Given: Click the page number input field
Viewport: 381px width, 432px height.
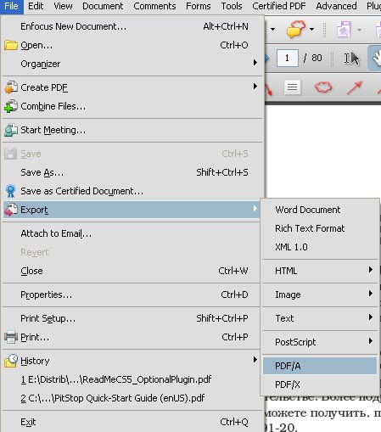Looking at the screenshot, I should click(287, 58).
